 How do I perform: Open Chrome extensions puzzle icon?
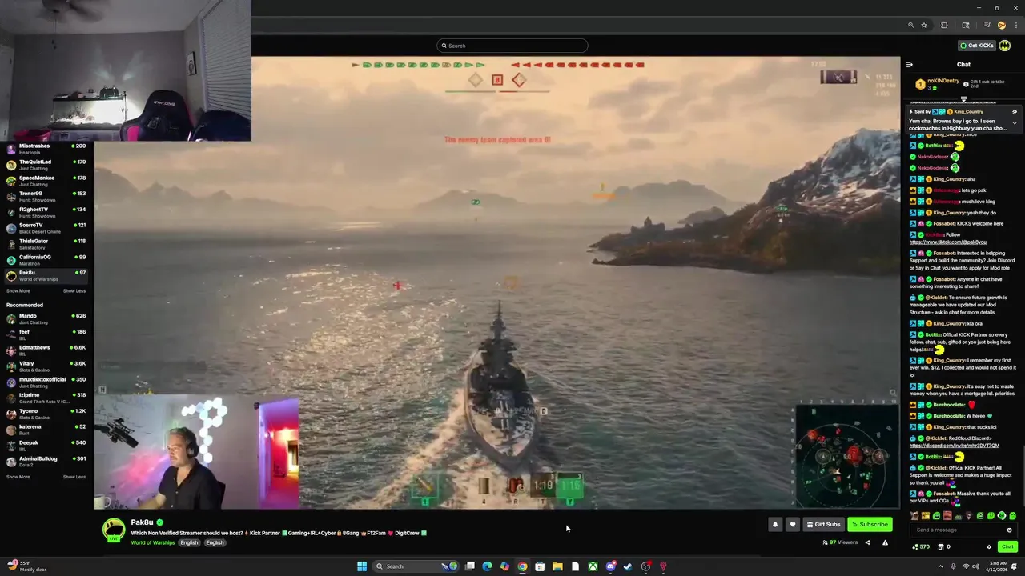coord(944,25)
